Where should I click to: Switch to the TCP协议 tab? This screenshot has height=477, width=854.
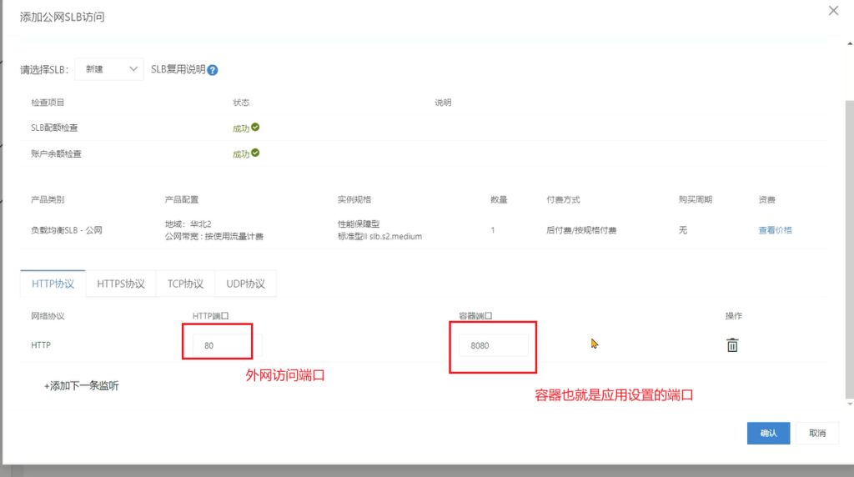point(185,284)
